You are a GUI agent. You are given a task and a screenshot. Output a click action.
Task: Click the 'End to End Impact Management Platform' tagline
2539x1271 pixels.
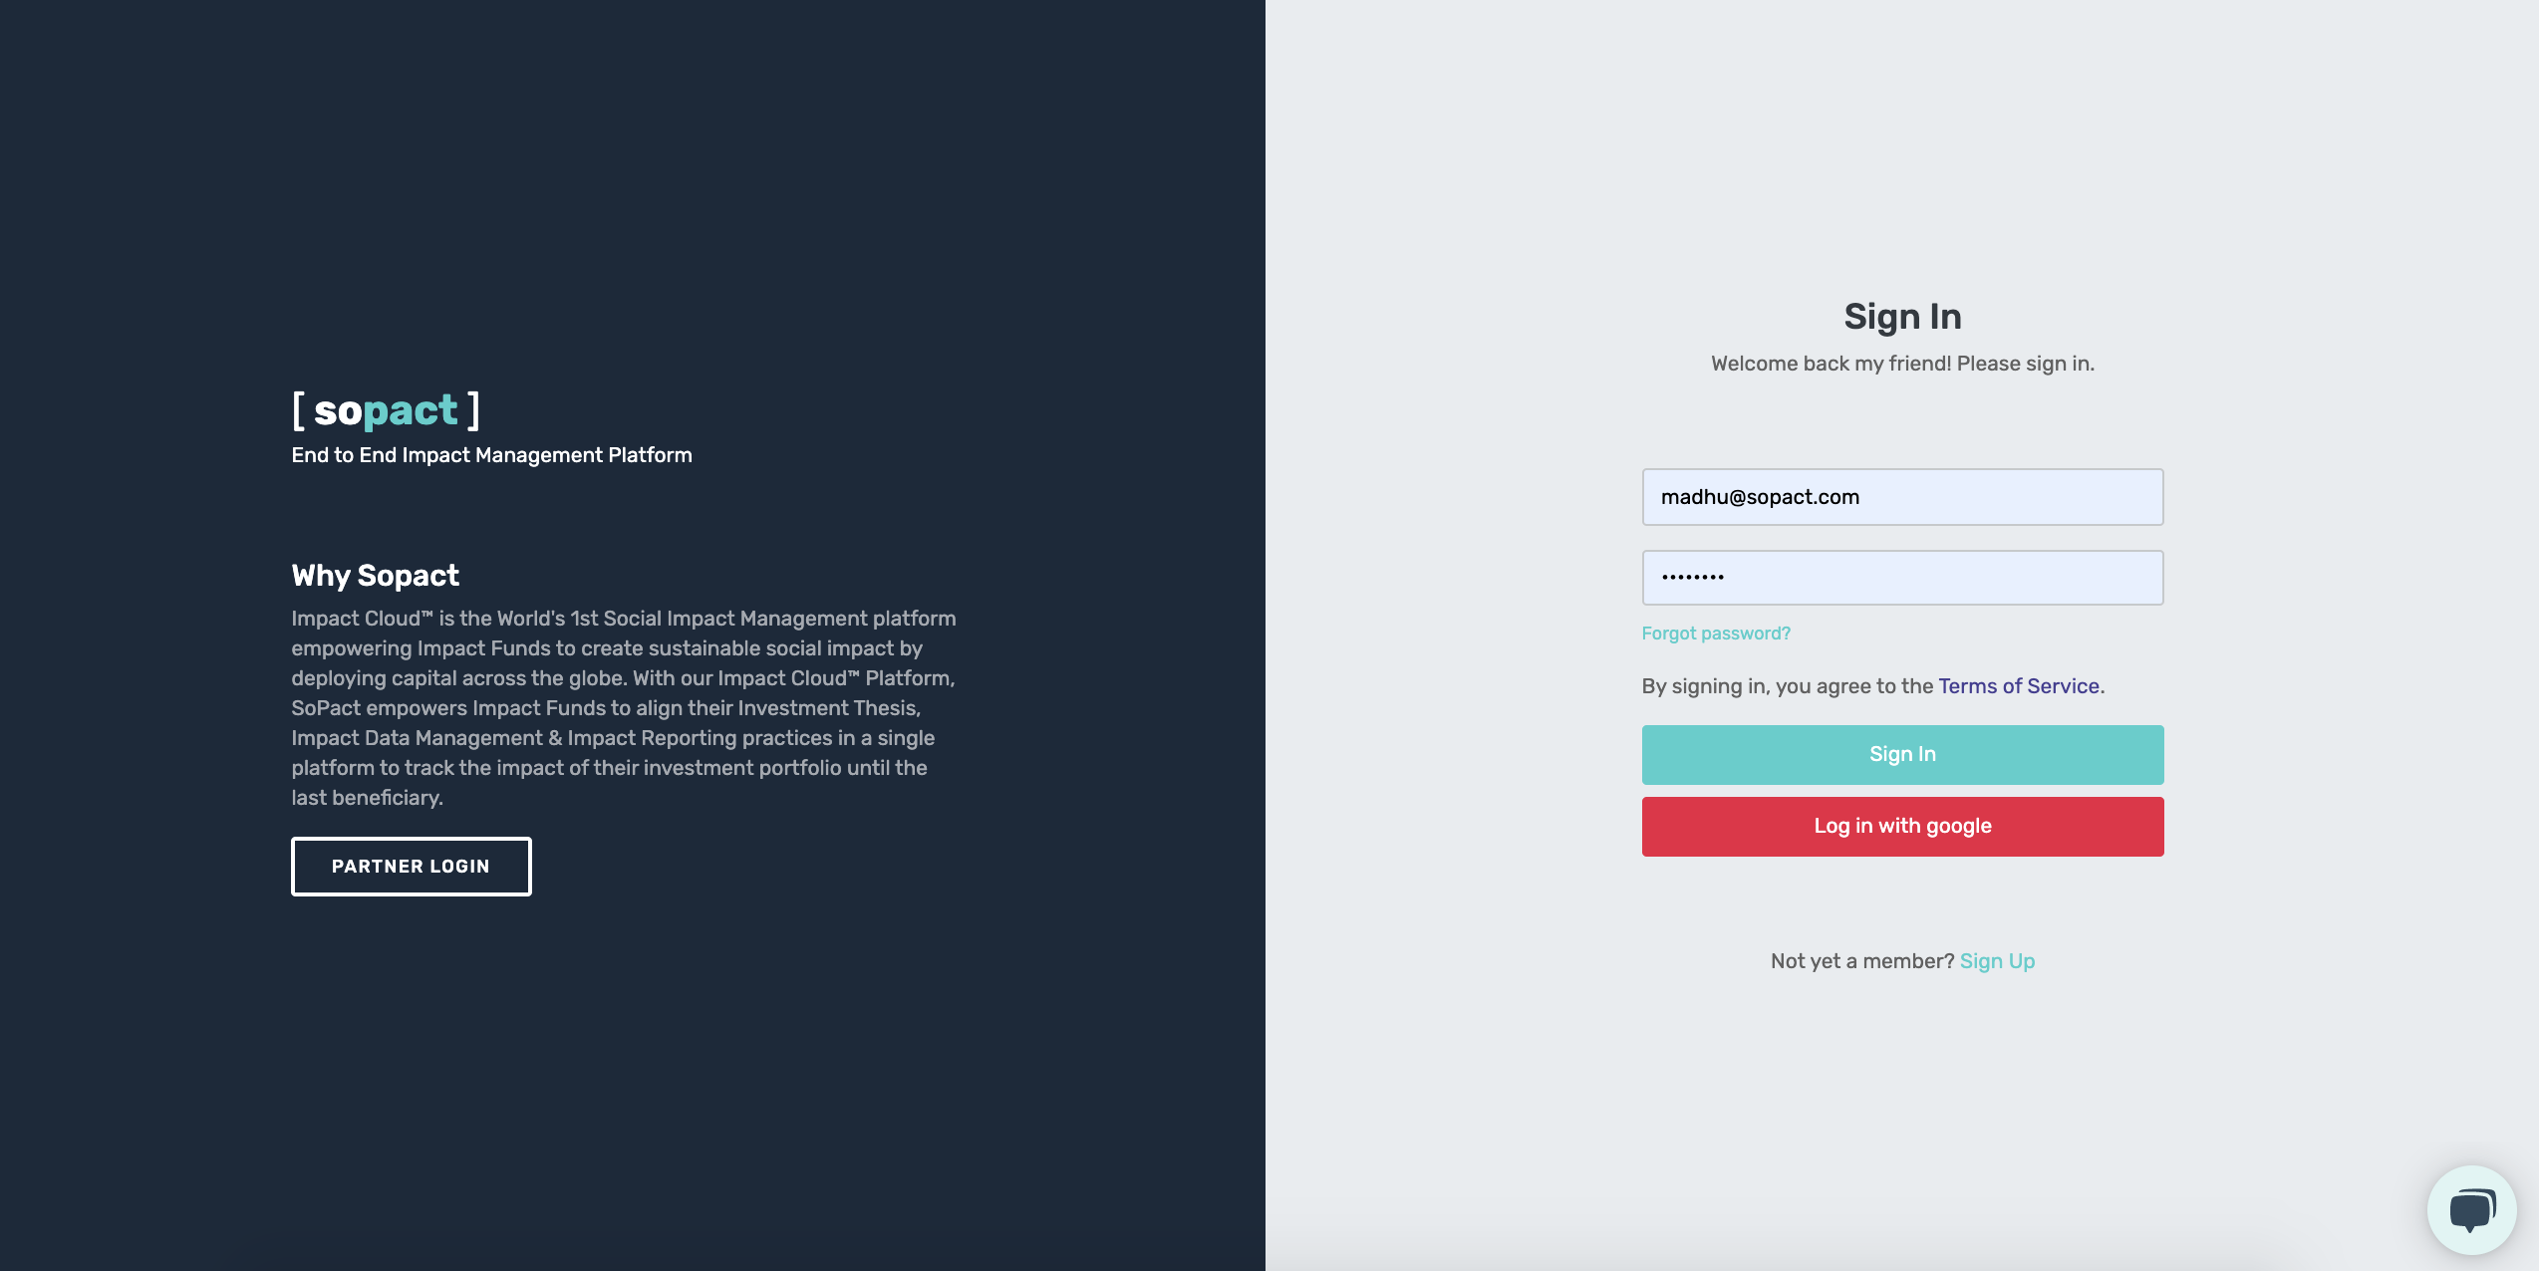pos(492,455)
